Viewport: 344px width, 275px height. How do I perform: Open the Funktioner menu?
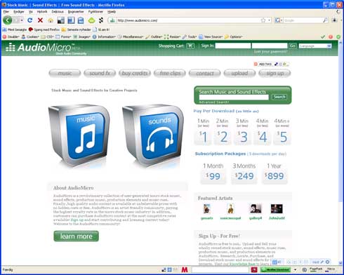pyautogui.click(x=95, y=11)
